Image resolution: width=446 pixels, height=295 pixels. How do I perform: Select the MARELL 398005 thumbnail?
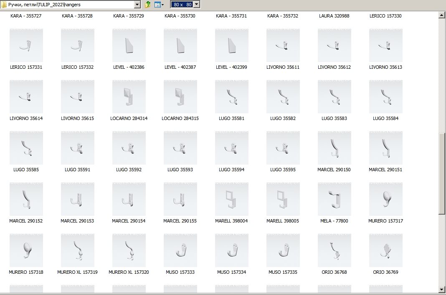point(283,199)
